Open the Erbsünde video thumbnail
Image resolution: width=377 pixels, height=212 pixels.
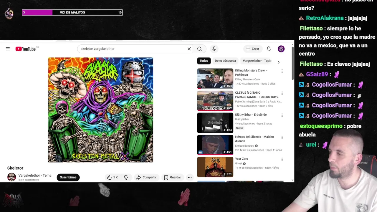pos(215,123)
